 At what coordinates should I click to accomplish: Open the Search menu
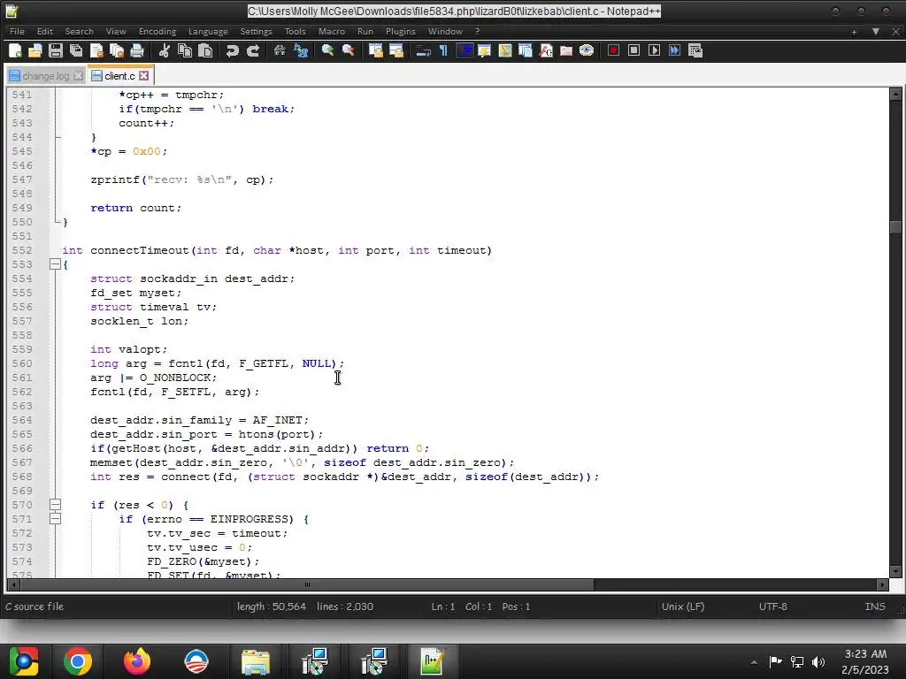[x=79, y=31]
